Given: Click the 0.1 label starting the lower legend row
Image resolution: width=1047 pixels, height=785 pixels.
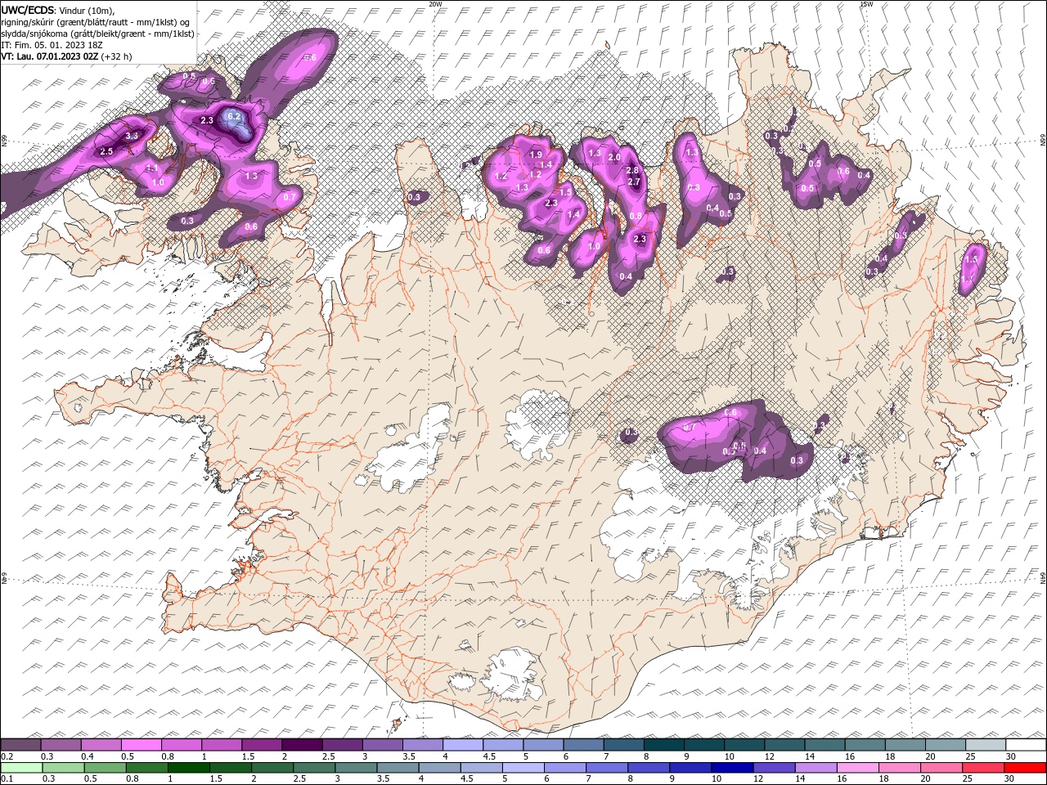Looking at the screenshot, I should (x=7, y=779).
